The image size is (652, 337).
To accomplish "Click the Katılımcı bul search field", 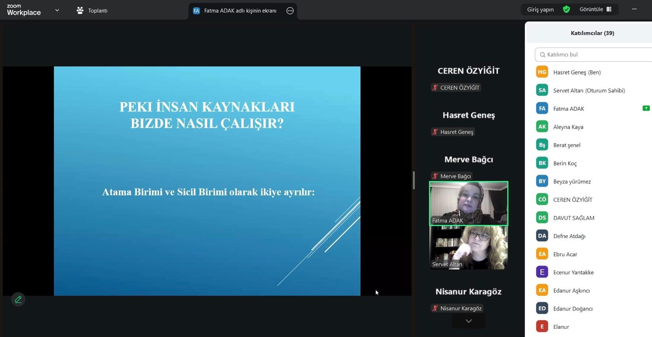I will tap(595, 55).
